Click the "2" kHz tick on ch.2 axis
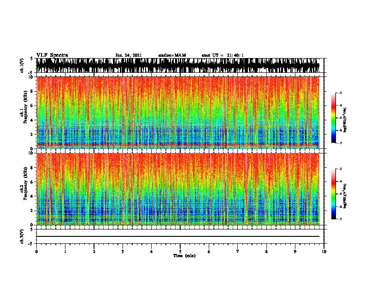The height and width of the screenshot is (282, 365). click(32, 211)
